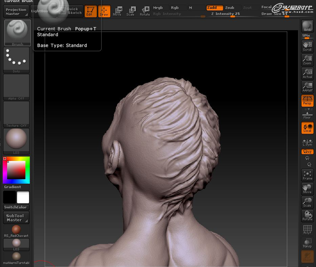Image resolution: width=316 pixels, height=267 pixels.
Task: Open the Texture Off selector
Action: click(x=16, y=114)
